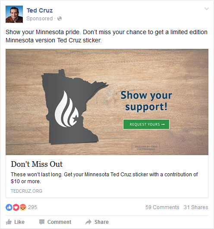The image size is (214, 229).
Task: Click the angry face reaction icon
Action: click(x=23, y=207)
